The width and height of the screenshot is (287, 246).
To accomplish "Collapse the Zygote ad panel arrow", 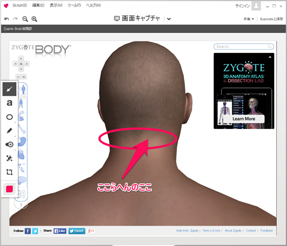I will [x=270, y=57].
